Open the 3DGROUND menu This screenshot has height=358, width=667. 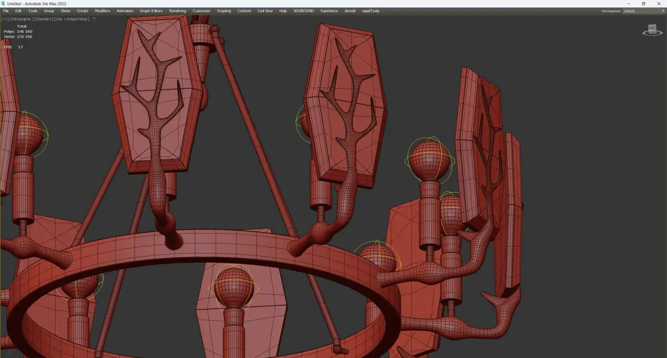[304, 11]
